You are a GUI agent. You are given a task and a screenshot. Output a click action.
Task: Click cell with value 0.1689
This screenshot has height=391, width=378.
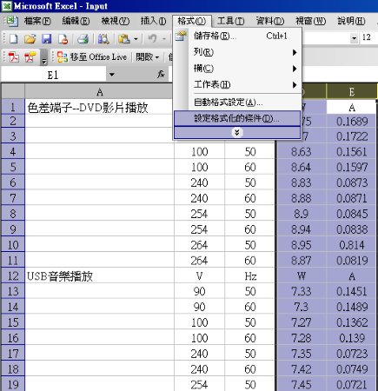(351, 121)
